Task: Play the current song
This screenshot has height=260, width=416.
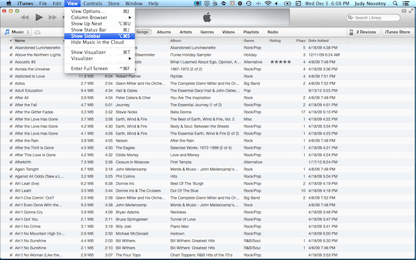Action: click(x=39, y=18)
